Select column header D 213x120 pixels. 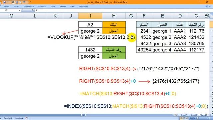pyautogui.click(x=180, y=16)
